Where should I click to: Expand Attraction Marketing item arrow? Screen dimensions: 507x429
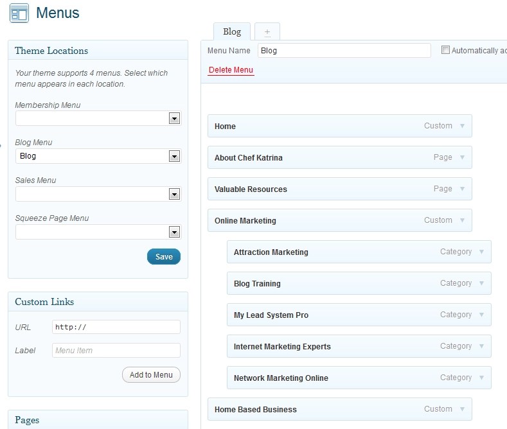pos(481,252)
